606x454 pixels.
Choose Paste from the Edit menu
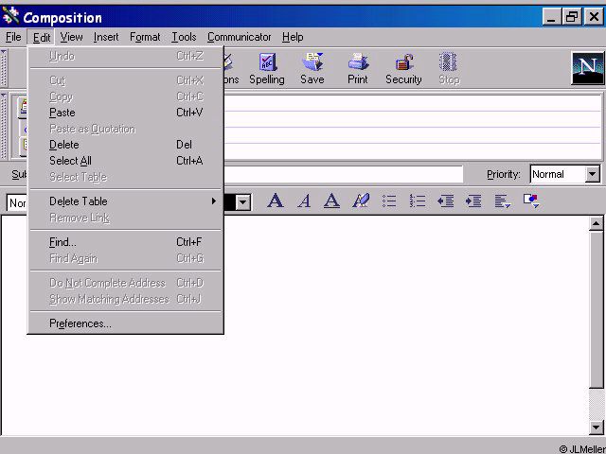125,113
